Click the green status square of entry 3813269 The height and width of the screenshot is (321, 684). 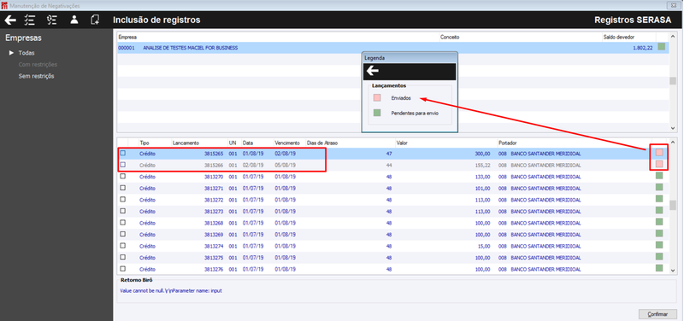tap(659, 233)
